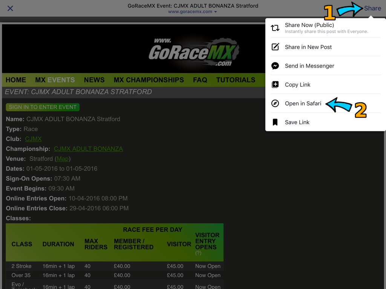
Task: Click the Share in New Post pencil icon
Action: 275,47
